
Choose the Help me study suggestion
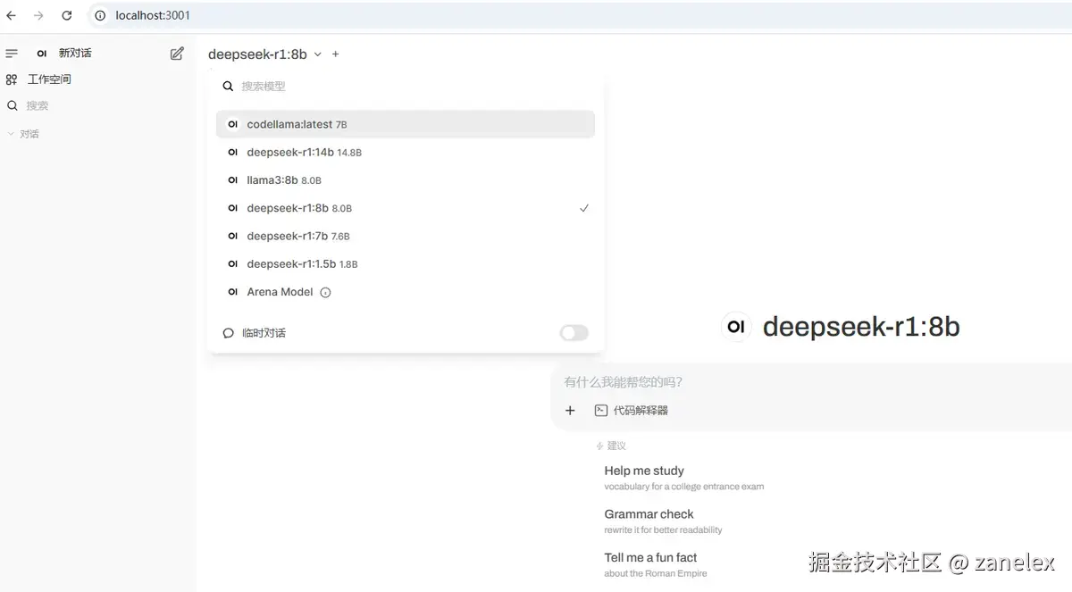coord(684,478)
